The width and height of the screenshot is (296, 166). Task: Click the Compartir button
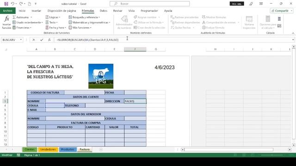click(282, 11)
